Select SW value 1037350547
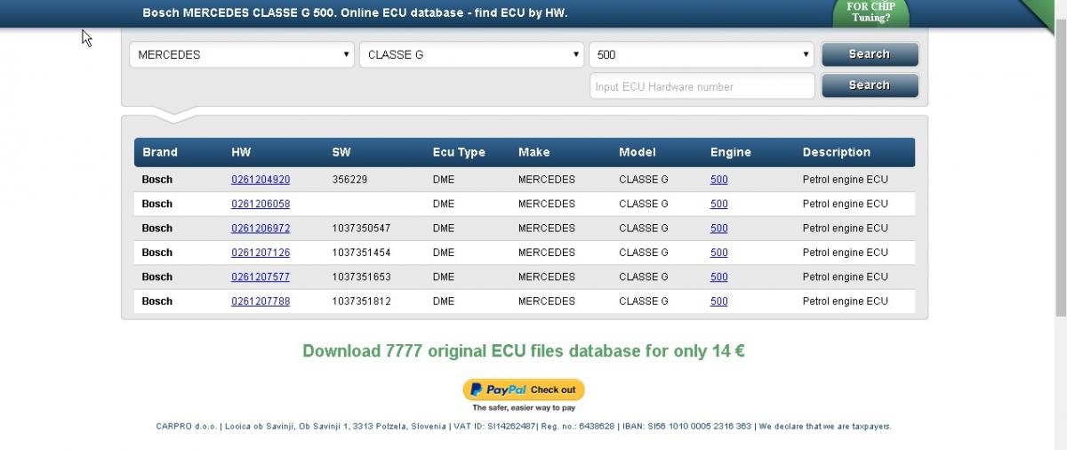Viewport: 1067px width, 450px height. (361, 229)
